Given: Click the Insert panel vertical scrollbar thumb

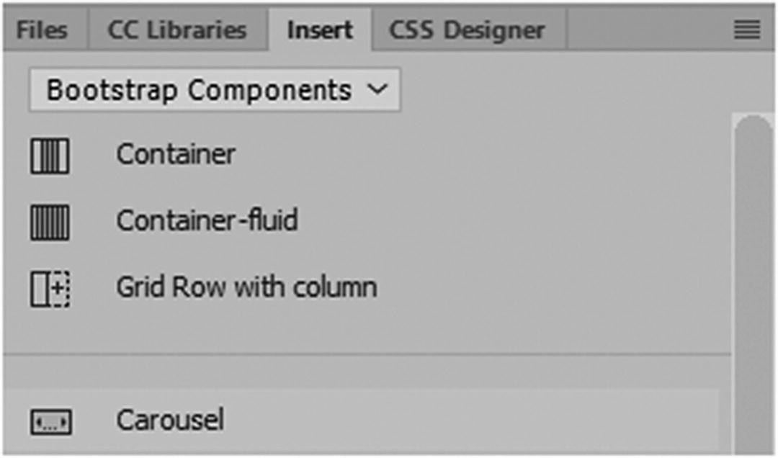Looking at the screenshot, I should [x=754, y=288].
